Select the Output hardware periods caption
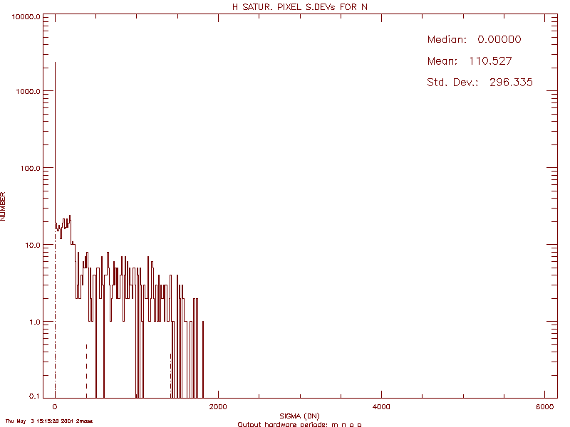The width and height of the screenshot is (570, 427). [x=299, y=424]
